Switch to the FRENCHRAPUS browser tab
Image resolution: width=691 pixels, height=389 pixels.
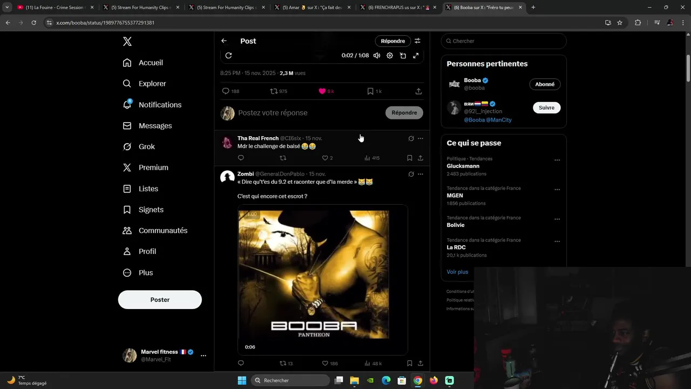397,8
